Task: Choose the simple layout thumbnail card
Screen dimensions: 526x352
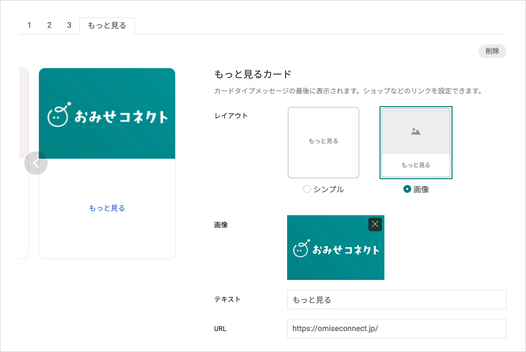Action: 324,143
